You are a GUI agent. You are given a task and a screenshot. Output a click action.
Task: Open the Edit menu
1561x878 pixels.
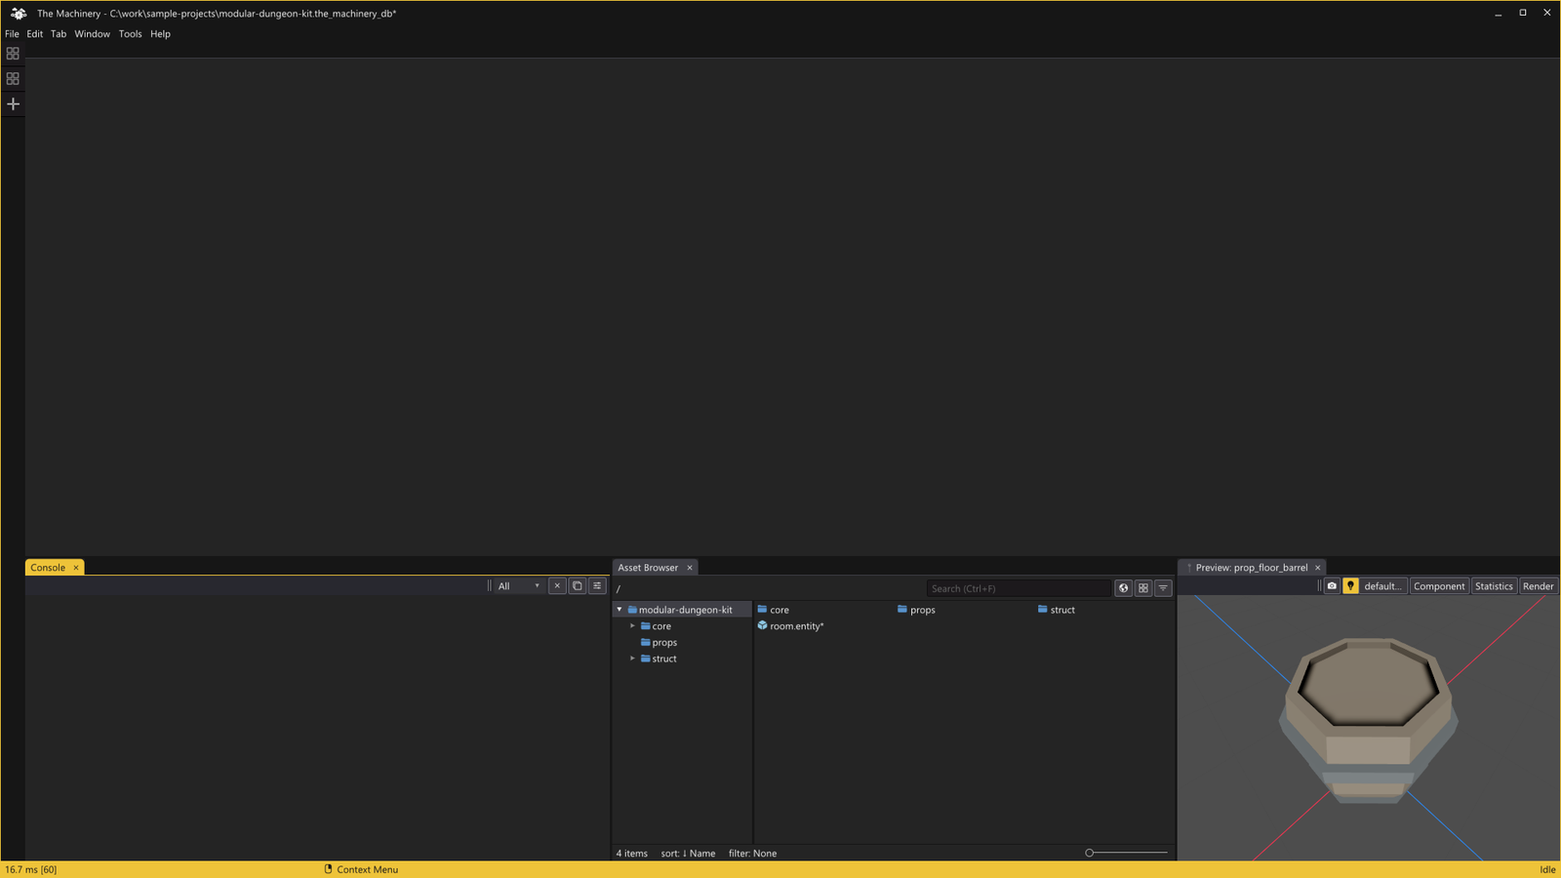[35, 33]
